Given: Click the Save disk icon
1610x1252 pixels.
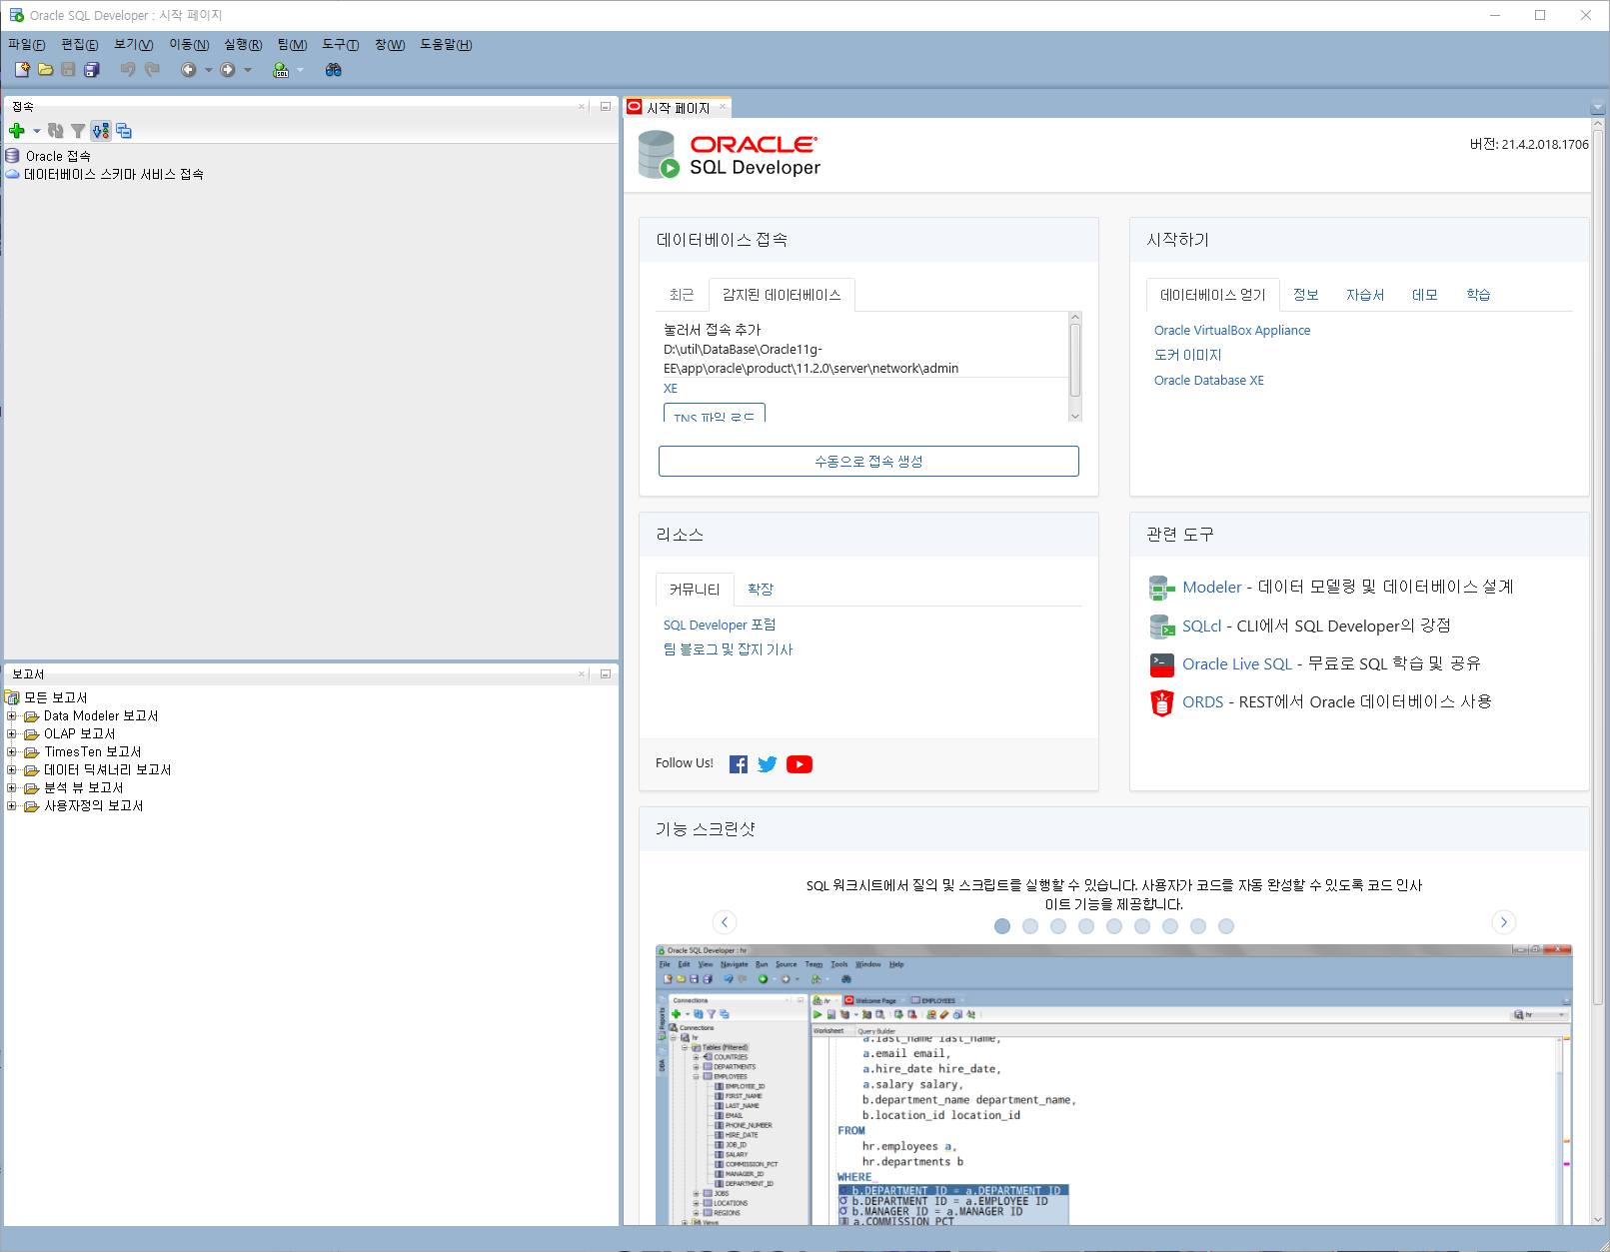Looking at the screenshot, I should tap(68, 70).
